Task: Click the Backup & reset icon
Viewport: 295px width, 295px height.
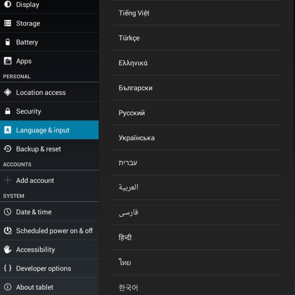Action: (x=7, y=149)
